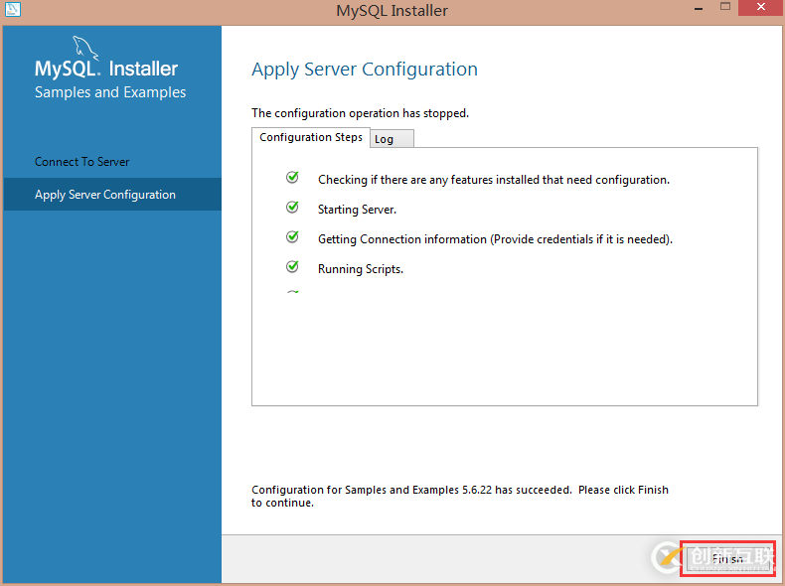Click the Running Scripts step text

tap(361, 269)
